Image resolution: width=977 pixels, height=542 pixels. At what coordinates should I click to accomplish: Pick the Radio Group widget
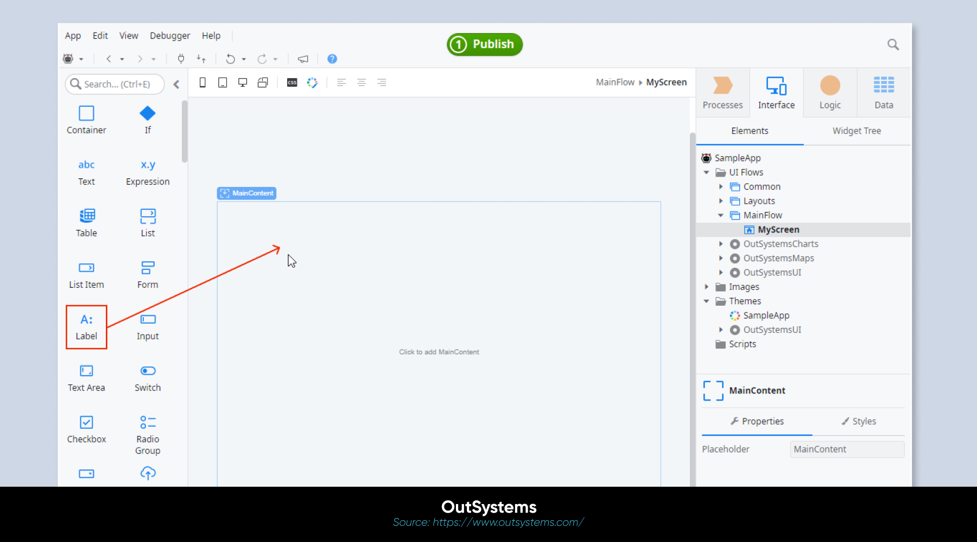148,423
